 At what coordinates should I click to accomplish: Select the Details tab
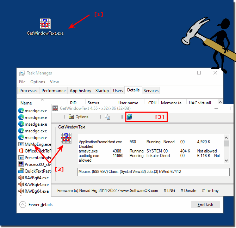(133, 90)
